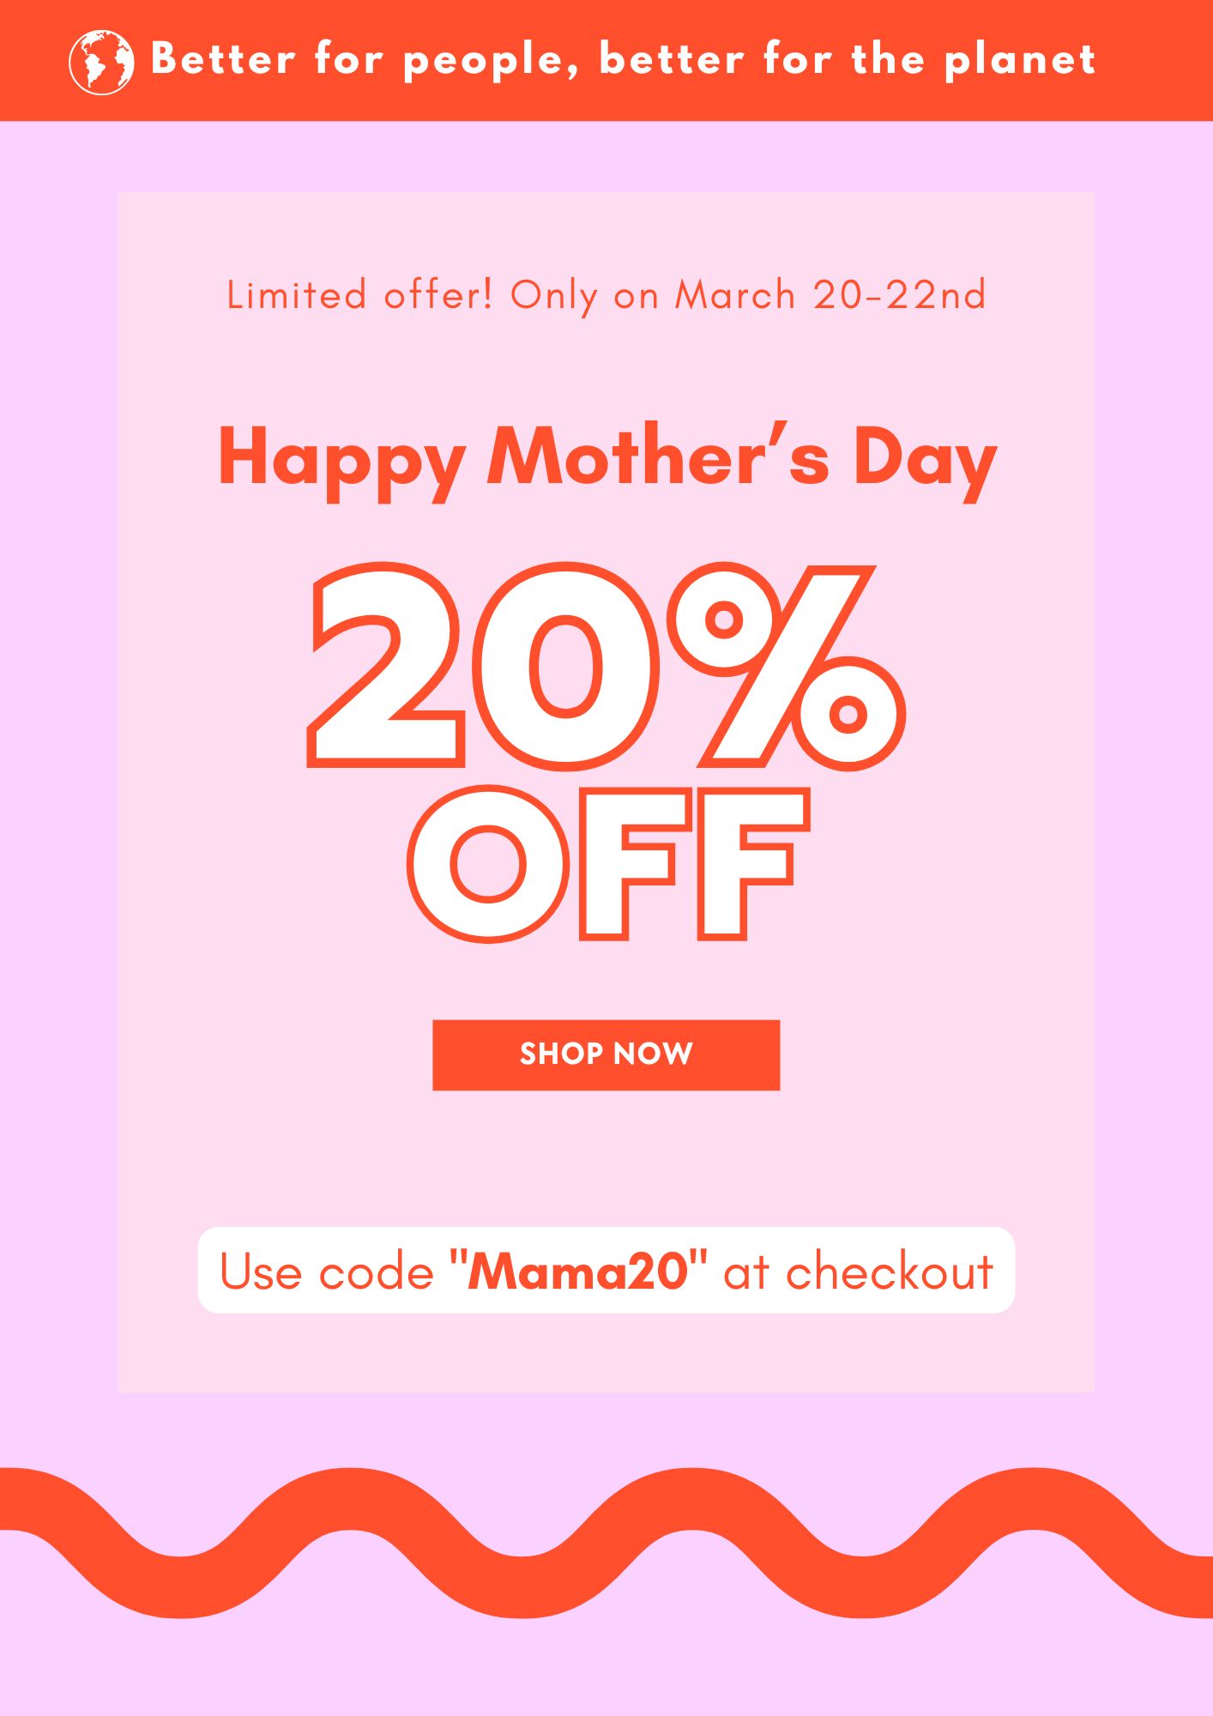Click the white 'Use code' checkout box
Image resolution: width=1213 pixels, height=1716 pixels.
[606, 1270]
